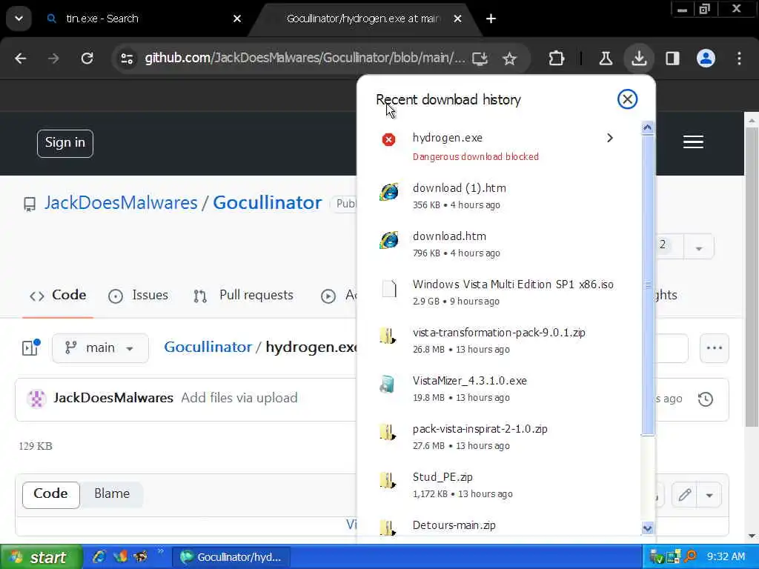The image size is (759, 569).
Task: Open the side panel icon
Action: (x=672, y=59)
